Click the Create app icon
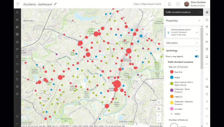The height and width of the screenshot is (127, 224). click(x=17, y=87)
